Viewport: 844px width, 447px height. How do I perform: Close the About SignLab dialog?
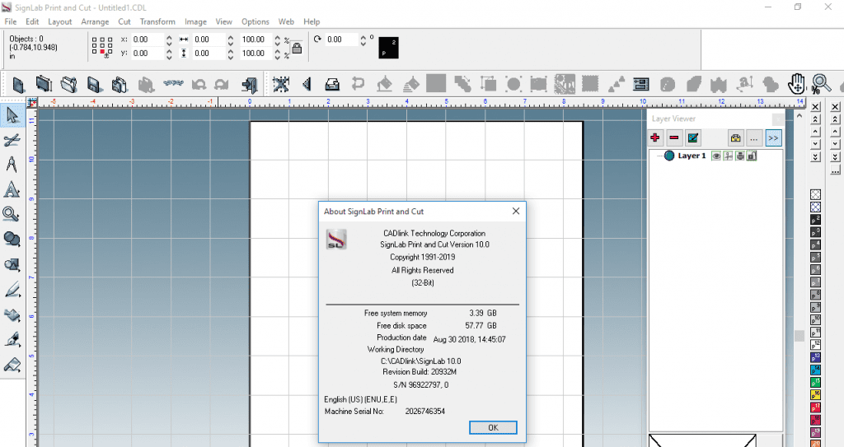pyautogui.click(x=516, y=211)
